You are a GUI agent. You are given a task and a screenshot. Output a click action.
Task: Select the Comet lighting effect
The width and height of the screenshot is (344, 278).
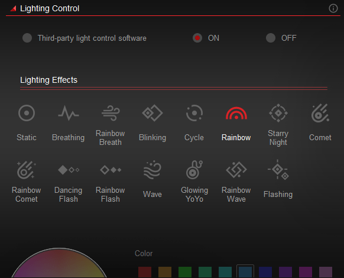point(320,113)
